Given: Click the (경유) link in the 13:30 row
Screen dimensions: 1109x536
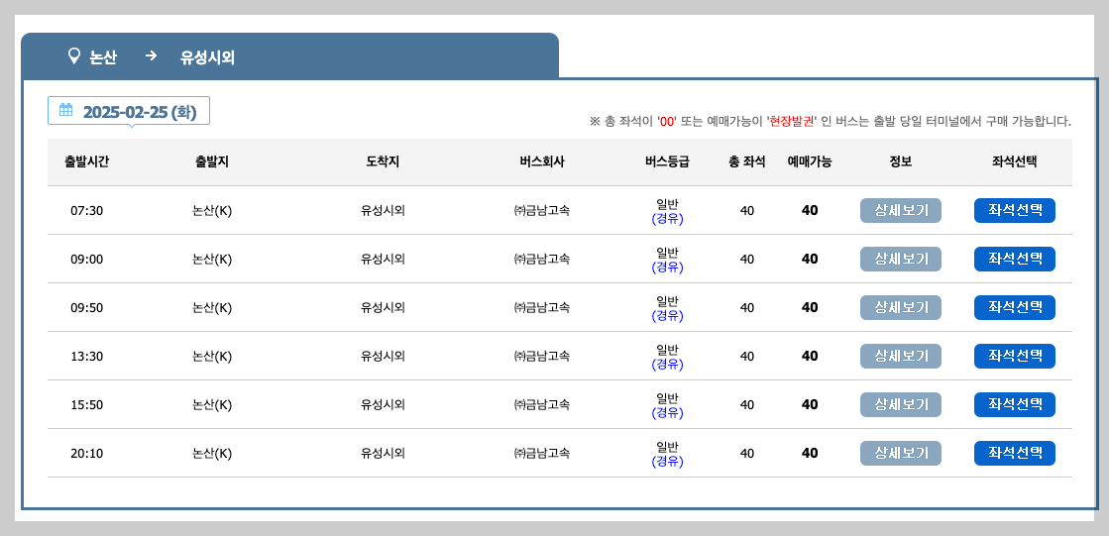Looking at the screenshot, I should (x=667, y=365).
